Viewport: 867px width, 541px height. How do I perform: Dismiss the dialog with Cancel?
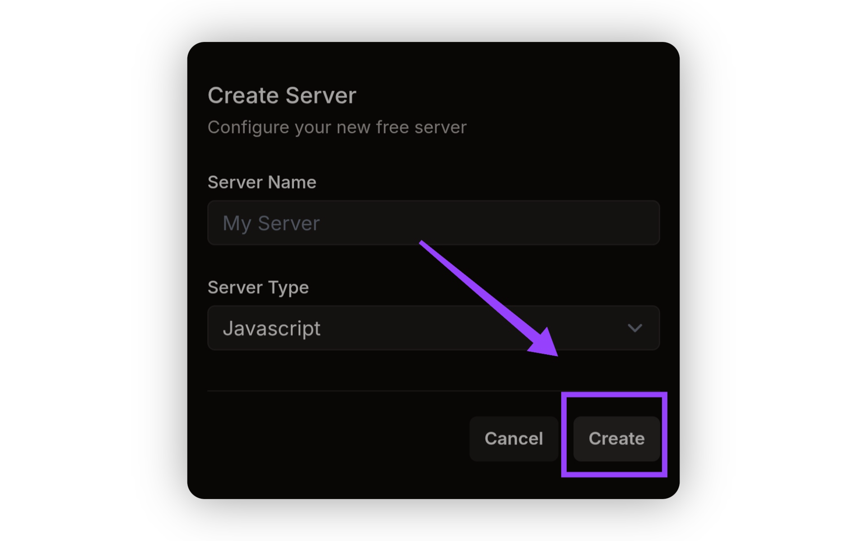tap(513, 438)
